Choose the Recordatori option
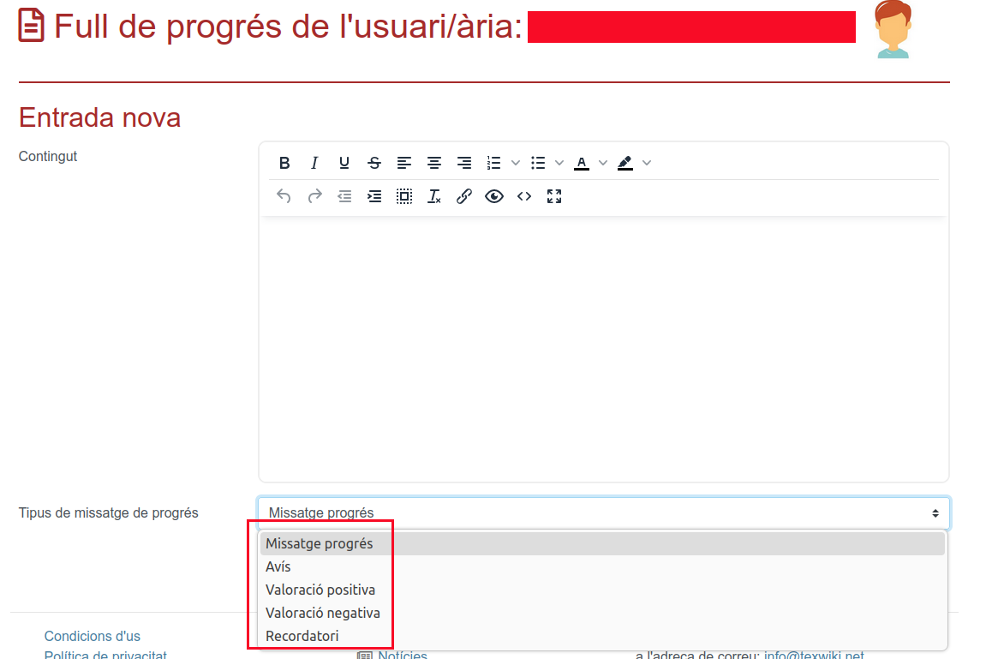 click(x=602, y=636)
